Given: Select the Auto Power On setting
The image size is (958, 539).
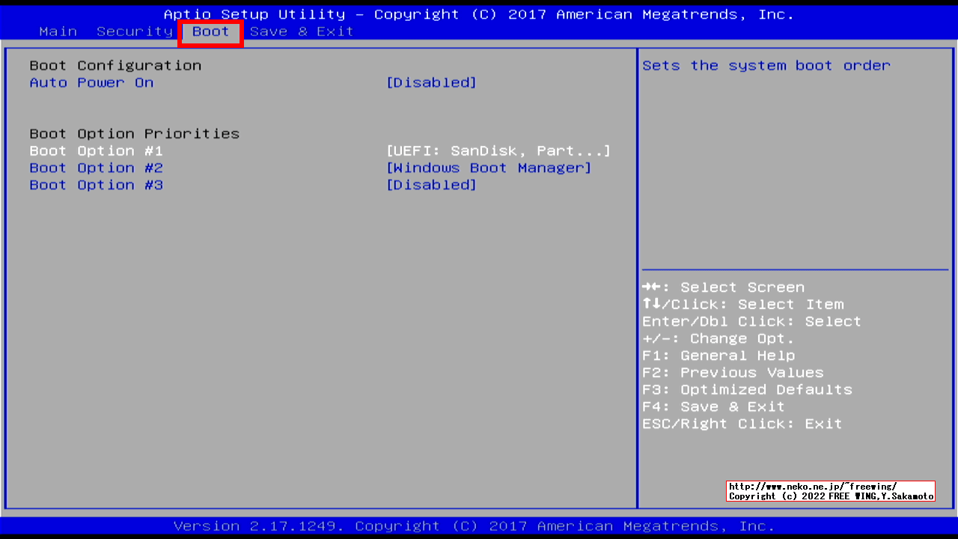Looking at the screenshot, I should click(91, 82).
